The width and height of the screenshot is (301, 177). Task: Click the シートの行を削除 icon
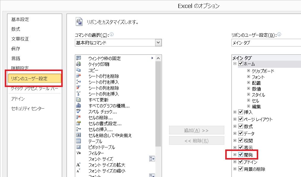78,76
